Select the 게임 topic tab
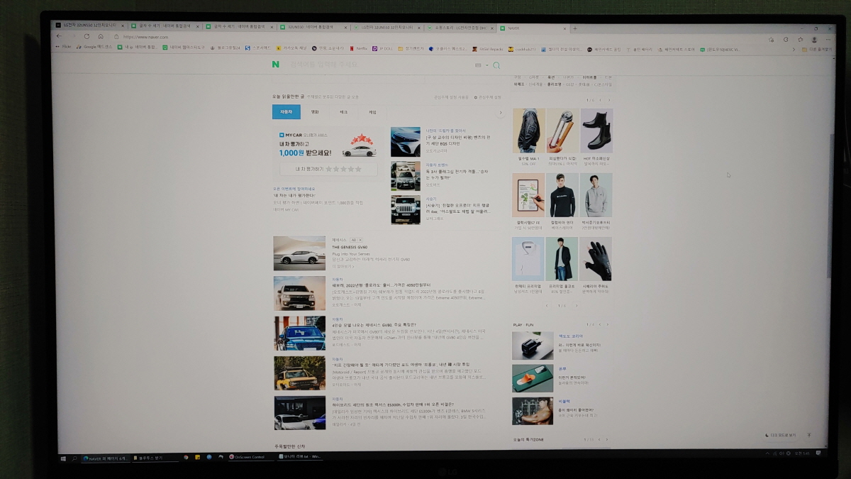The image size is (851, 479). point(372,112)
